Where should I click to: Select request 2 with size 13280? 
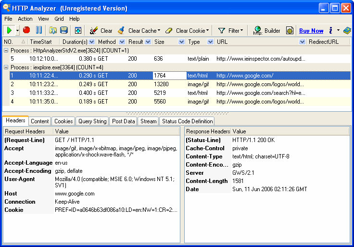tap(180, 84)
